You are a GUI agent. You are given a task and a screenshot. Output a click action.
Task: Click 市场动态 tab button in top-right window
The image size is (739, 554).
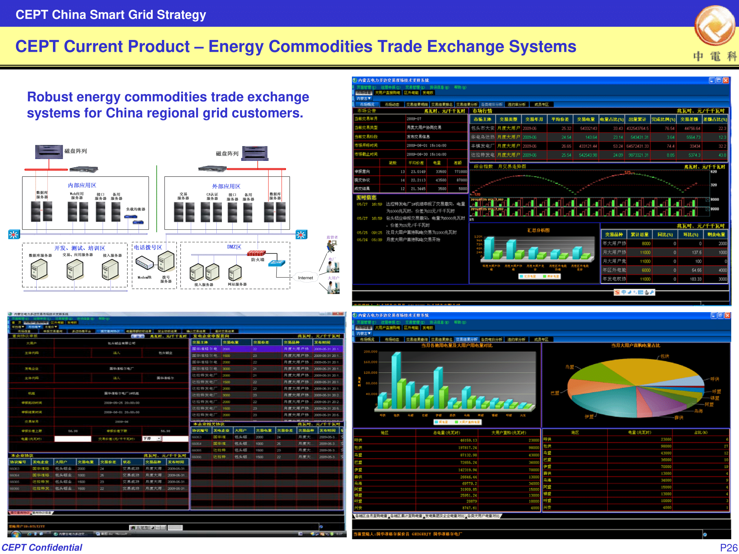click(x=392, y=105)
